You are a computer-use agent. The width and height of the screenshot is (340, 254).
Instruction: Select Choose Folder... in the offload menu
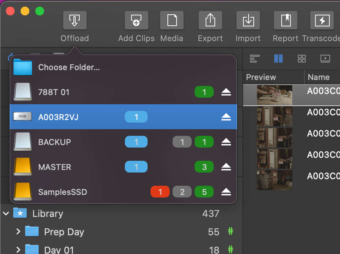[x=69, y=67]
